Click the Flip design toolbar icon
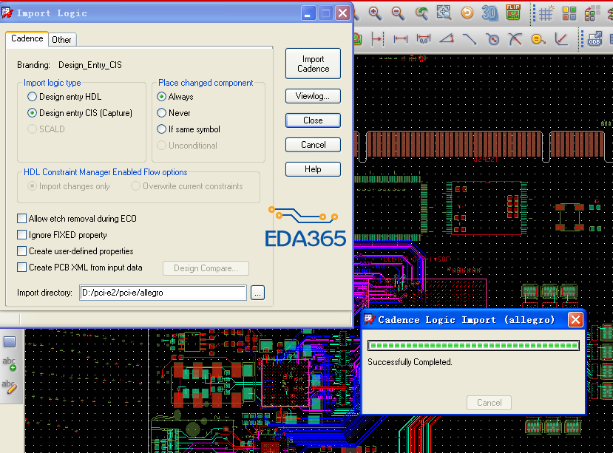The width and height of the screenshot is (613, 453). (x=513, y=13)
